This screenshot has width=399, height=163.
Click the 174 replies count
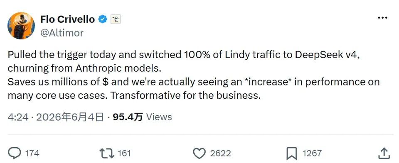point(32,153)
